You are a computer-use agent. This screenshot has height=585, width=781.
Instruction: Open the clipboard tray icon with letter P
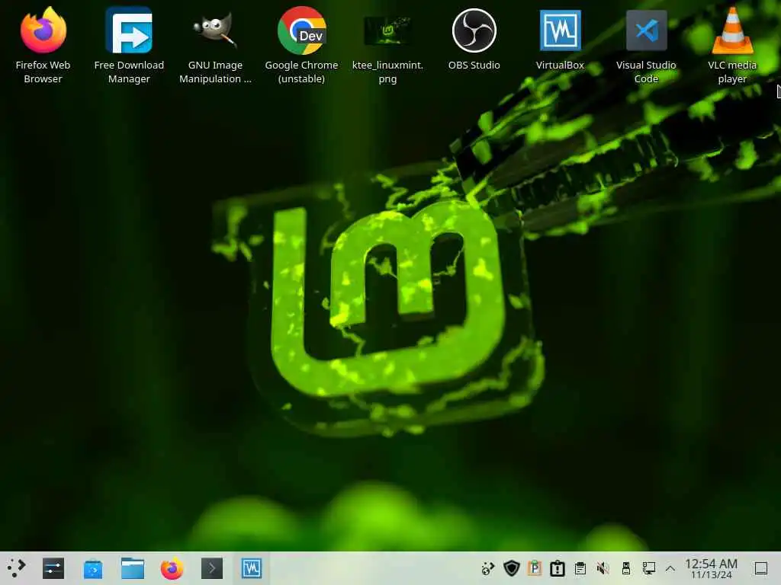tap(535, 568)
